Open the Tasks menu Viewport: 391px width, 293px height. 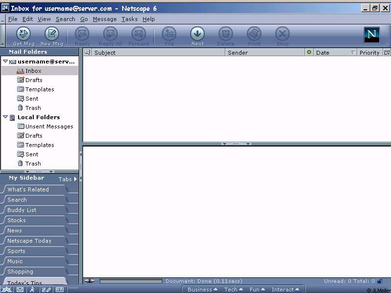point(130,19)
